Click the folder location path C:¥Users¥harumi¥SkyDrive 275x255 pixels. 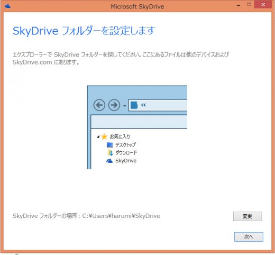point(121,216)
